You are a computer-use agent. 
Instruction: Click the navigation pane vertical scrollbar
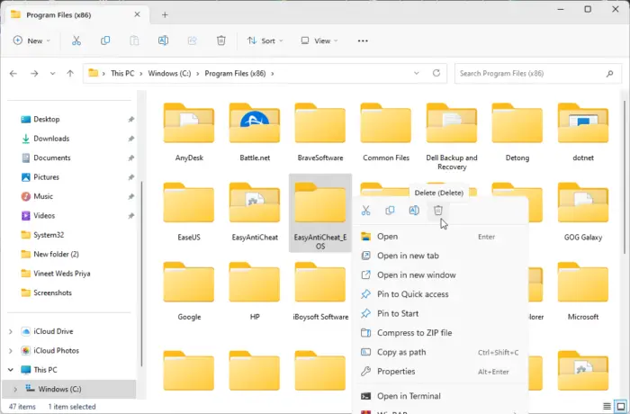coord(141,274)
